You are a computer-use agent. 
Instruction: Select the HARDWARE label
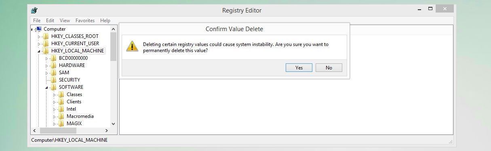coord(72,65)
